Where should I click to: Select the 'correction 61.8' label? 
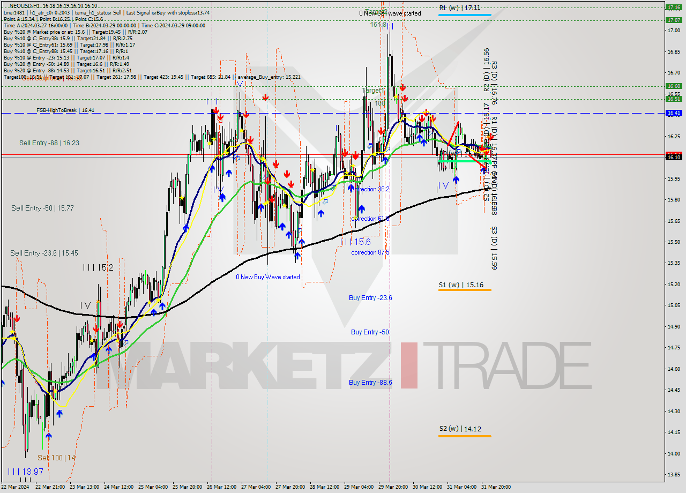pos(370,219)
